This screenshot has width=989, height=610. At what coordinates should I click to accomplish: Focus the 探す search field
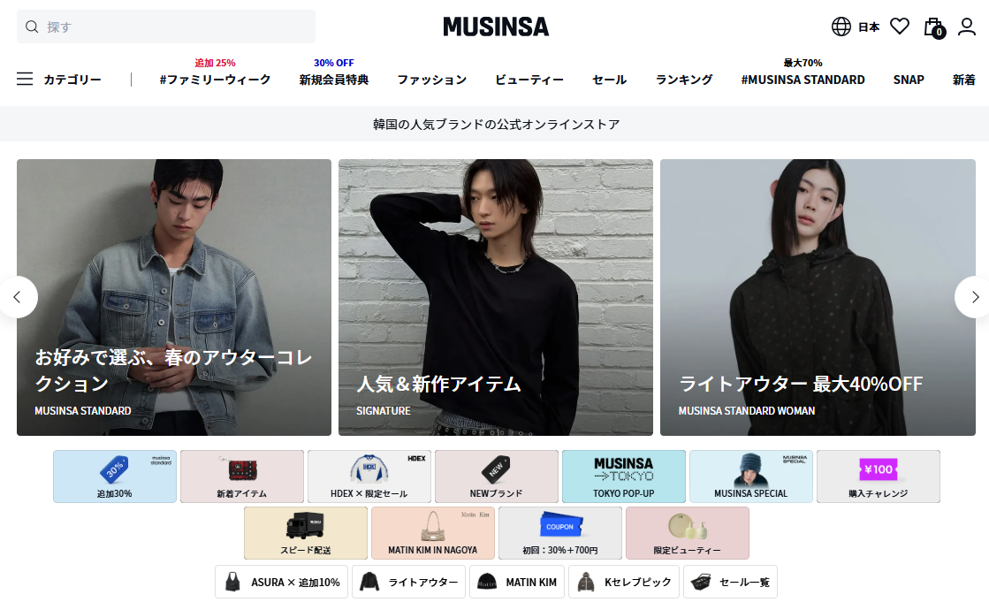(166, 27)
